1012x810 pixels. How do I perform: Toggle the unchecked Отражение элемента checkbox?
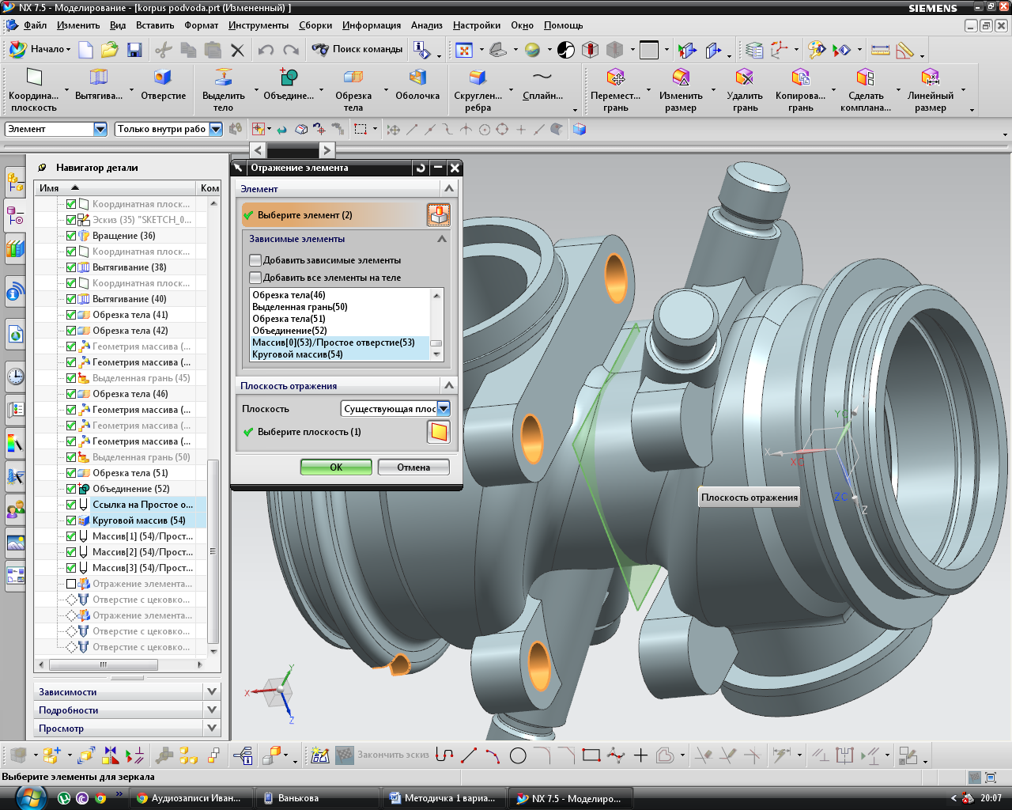[71, 584]
